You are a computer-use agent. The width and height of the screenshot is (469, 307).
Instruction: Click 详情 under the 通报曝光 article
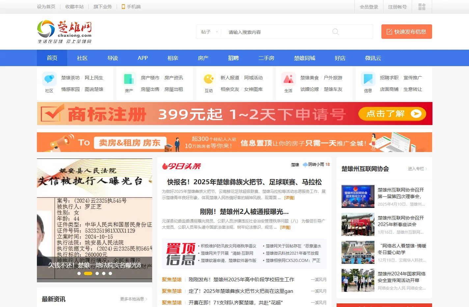click(x=285, y=227)
